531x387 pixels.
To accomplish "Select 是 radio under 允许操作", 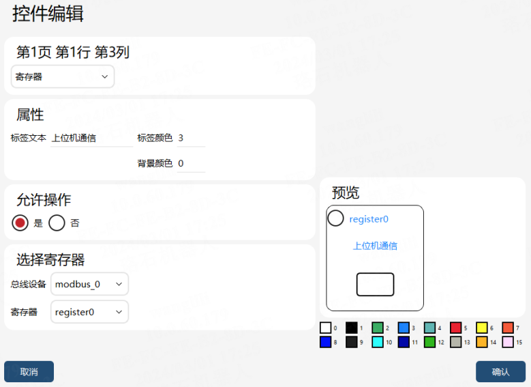I will point(20,223).
